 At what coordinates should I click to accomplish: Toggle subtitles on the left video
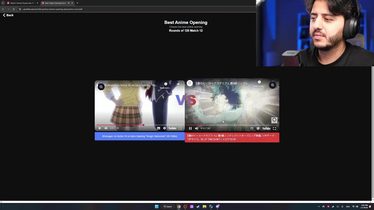click(158, 128)
